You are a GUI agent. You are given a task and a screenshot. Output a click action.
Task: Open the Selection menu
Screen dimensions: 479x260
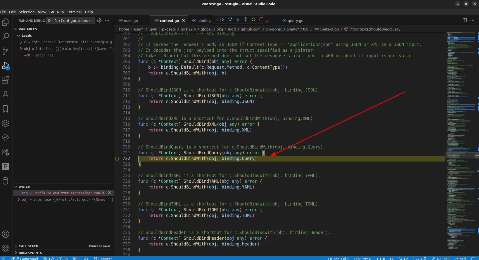point(27,12)
